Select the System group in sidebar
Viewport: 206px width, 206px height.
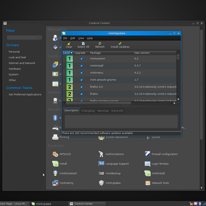pos(13,75)
